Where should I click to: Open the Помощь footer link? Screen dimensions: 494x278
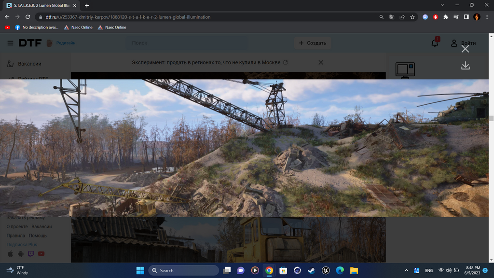38,236
